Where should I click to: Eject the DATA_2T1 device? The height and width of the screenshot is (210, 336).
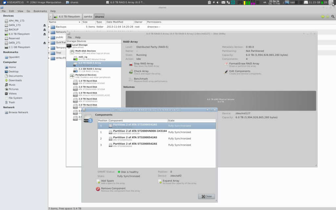click(x=45, y=43)
